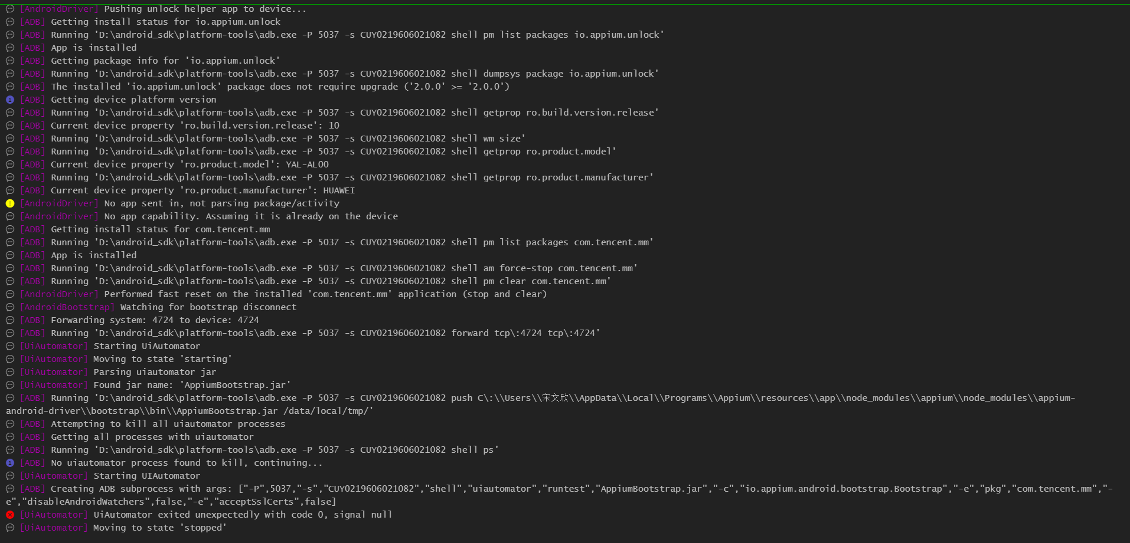Image resolution: width=1130 pixels, height=543 pixels.
Task: Click the yellow warning icon beside No app sent in
Action: point(10,203)
